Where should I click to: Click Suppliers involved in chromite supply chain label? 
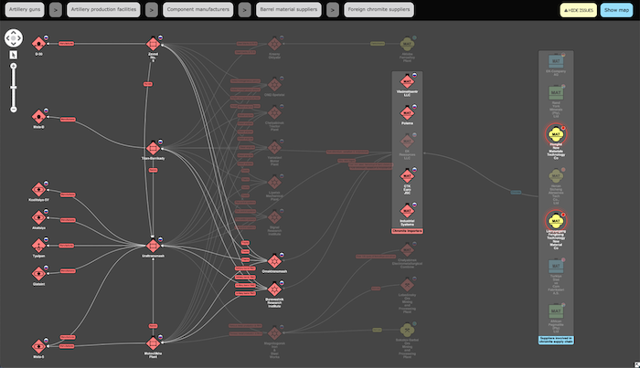point(556,341)
